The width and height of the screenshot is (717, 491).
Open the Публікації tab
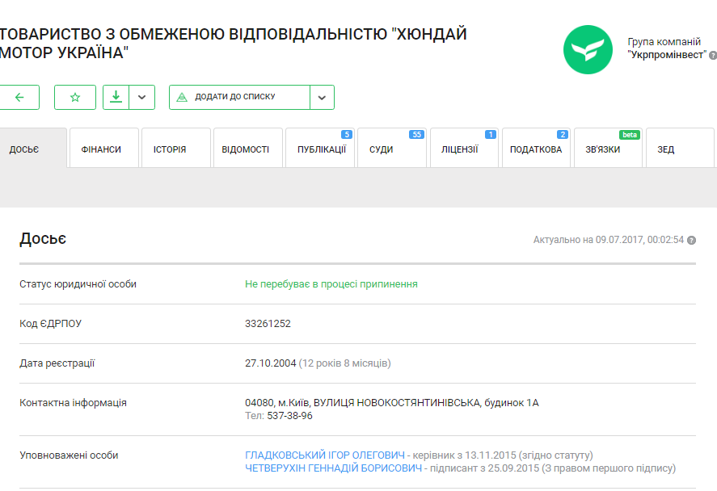[321, 149]
